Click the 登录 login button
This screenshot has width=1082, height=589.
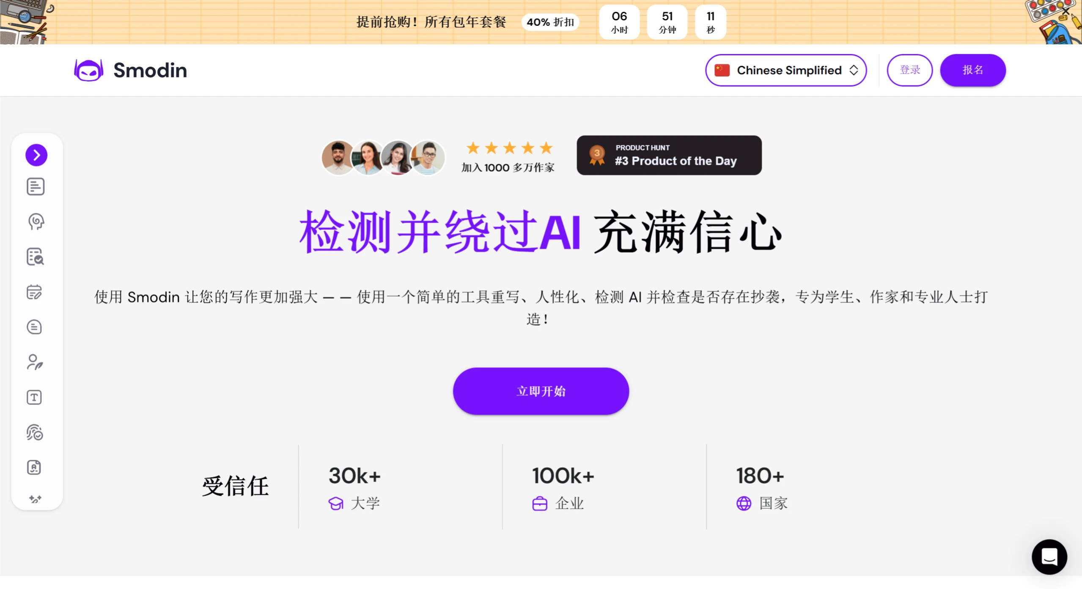click(x=910, y=70)
